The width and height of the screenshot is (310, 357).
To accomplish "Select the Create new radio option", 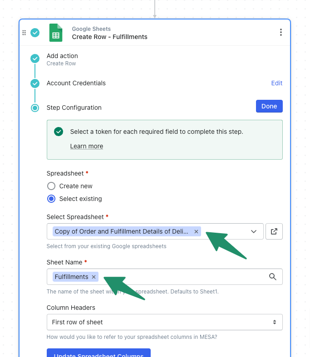I will 51,186.
